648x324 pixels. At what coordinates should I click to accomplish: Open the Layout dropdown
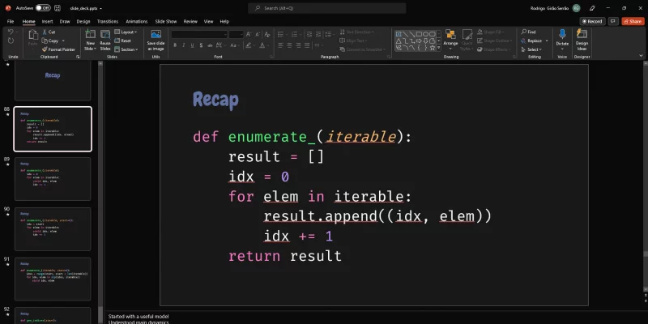point(126,32)
